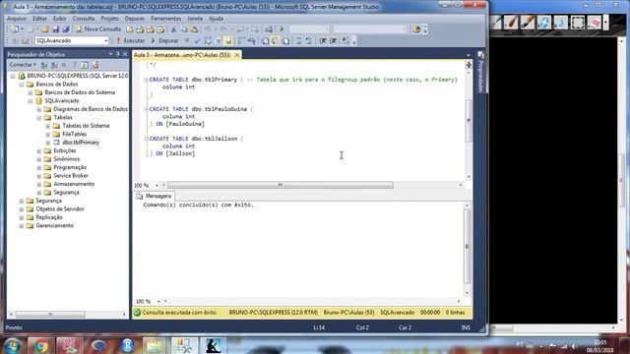Viewport: 630px width, 354px height.
Task: Toggle the IntelliSense Enabled button
Action: point(228,40)
